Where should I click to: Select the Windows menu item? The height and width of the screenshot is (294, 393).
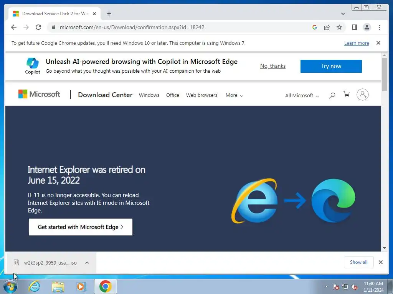click(149, 95)
